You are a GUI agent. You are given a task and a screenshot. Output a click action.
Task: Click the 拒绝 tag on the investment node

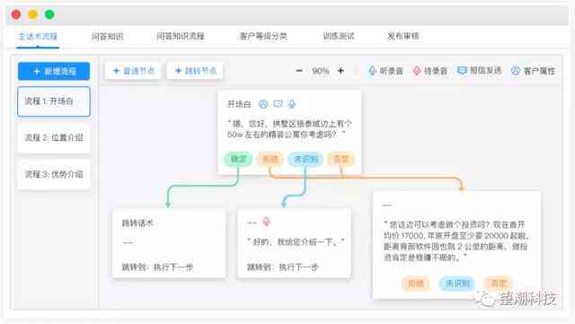[x=416, y=284]
